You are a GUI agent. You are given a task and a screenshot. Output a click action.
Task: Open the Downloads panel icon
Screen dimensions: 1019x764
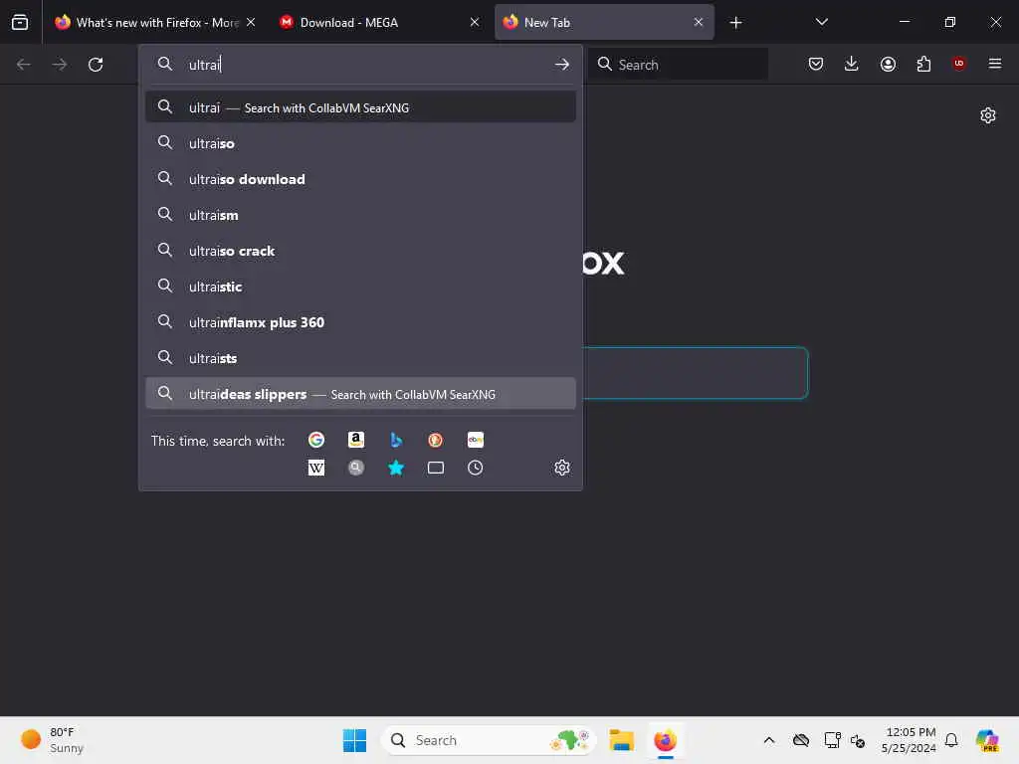pyautogui.click(x=852, y=64)
